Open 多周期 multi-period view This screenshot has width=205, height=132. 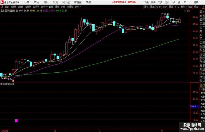70,7
